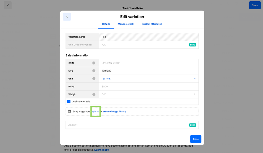
Task: Close the Create an Item page
Action: coord(8,5)
